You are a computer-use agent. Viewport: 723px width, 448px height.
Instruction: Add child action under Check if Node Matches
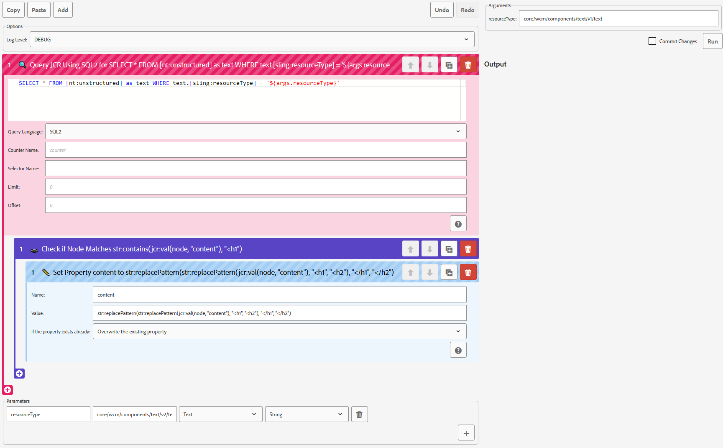pyautogui.click(x=19, y=374)
